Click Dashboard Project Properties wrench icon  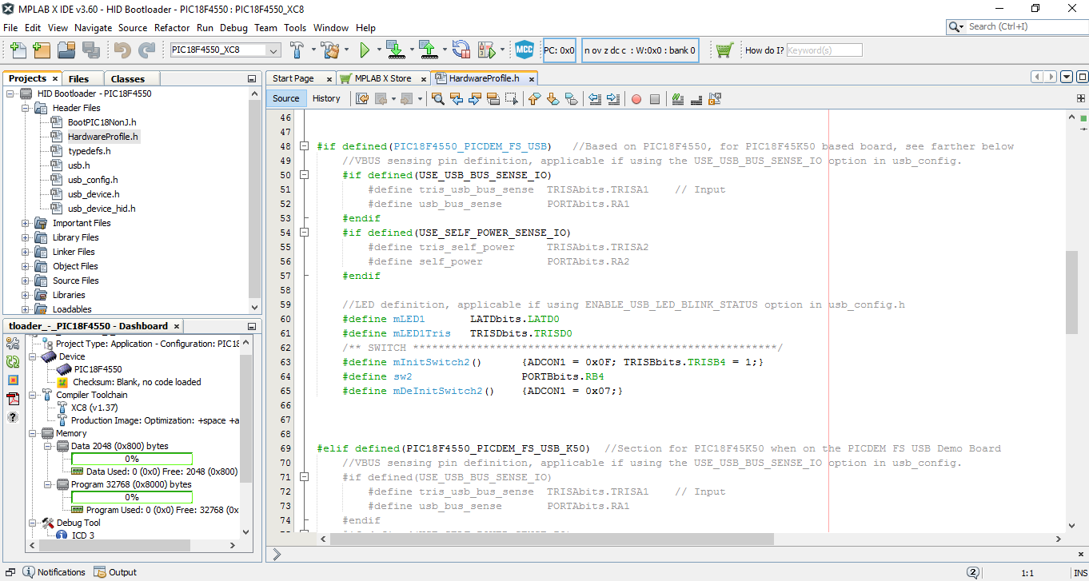pos(13,344)
